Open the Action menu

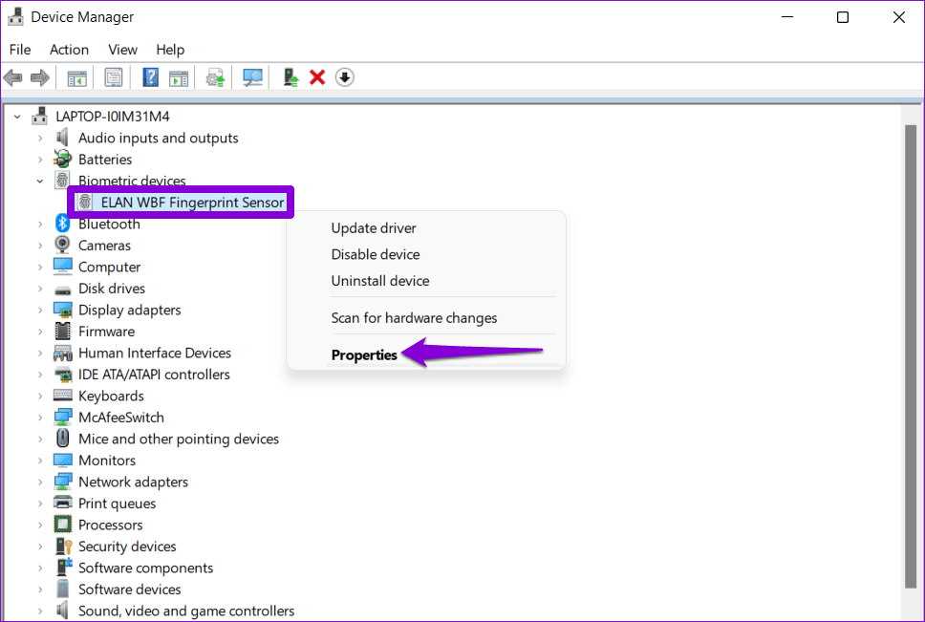(69, 50)
